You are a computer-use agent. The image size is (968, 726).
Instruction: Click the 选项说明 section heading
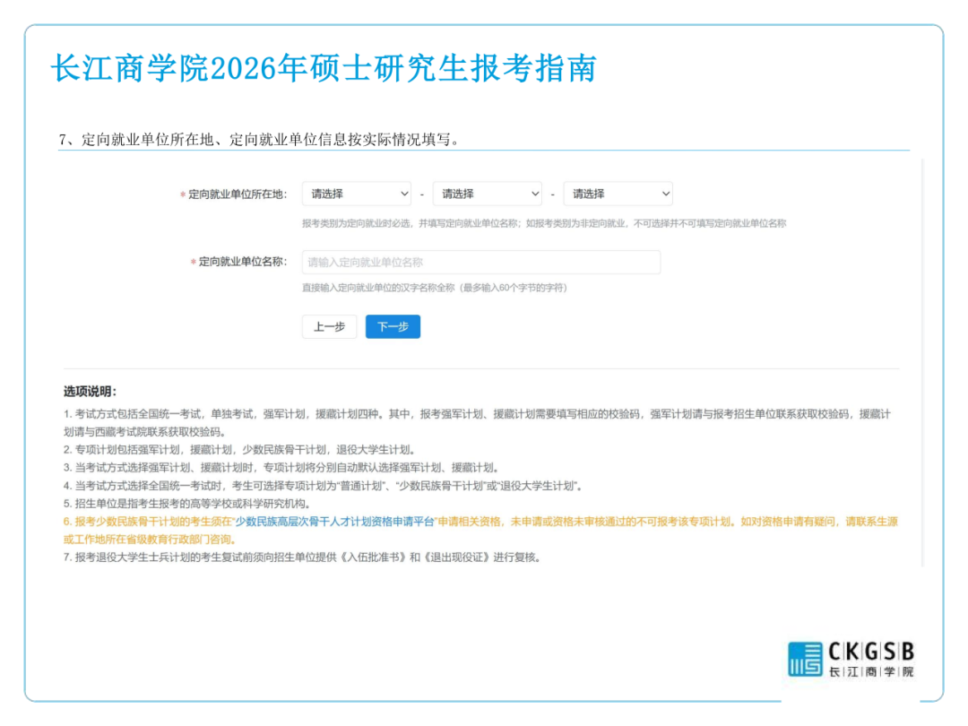pyautogui.click(x=90, y=392)
